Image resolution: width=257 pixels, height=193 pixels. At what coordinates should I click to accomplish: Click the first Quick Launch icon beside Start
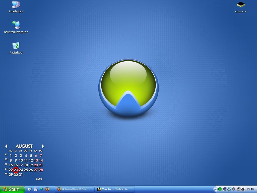click(x=30, y=189)
